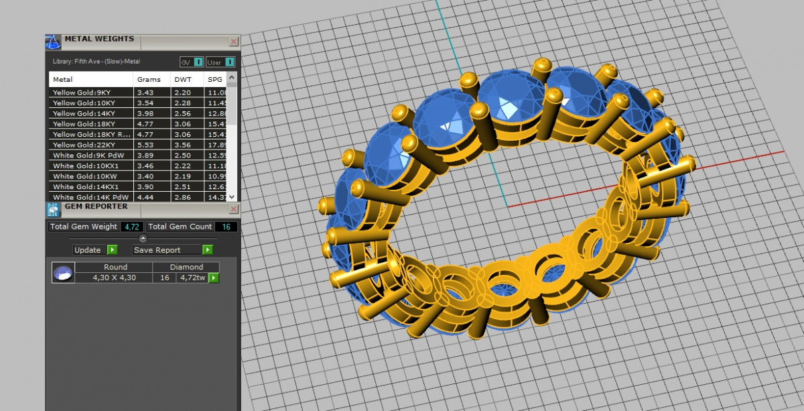Click the Gem Reporter panel icon

(54, 210)
